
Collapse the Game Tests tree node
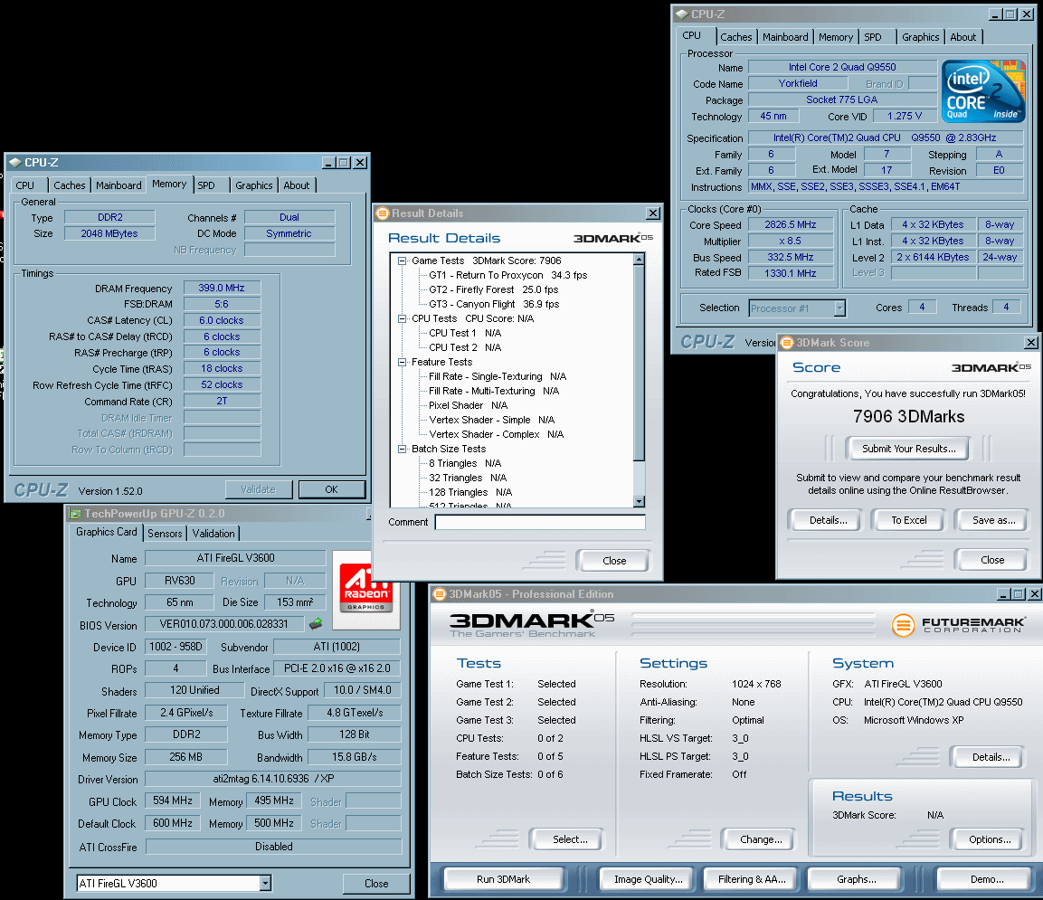point(402,261)
